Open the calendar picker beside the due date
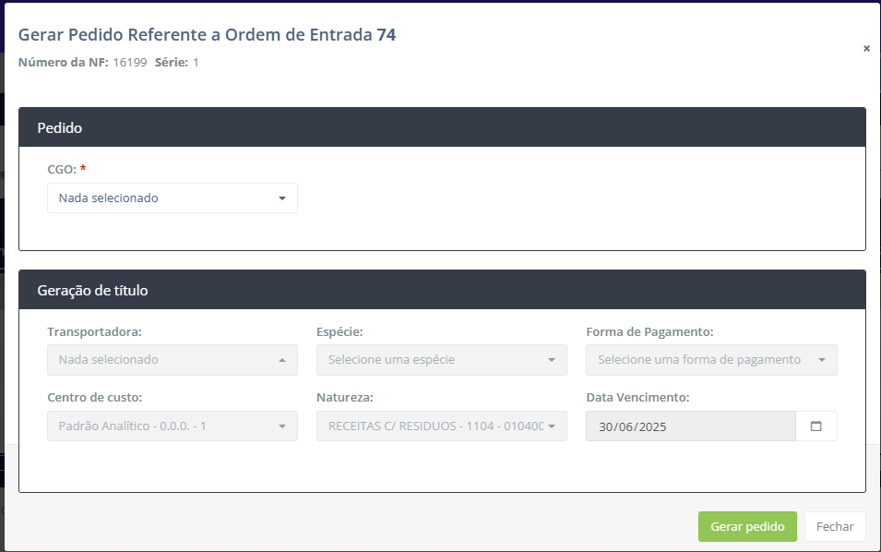 [x=816, y=426]
